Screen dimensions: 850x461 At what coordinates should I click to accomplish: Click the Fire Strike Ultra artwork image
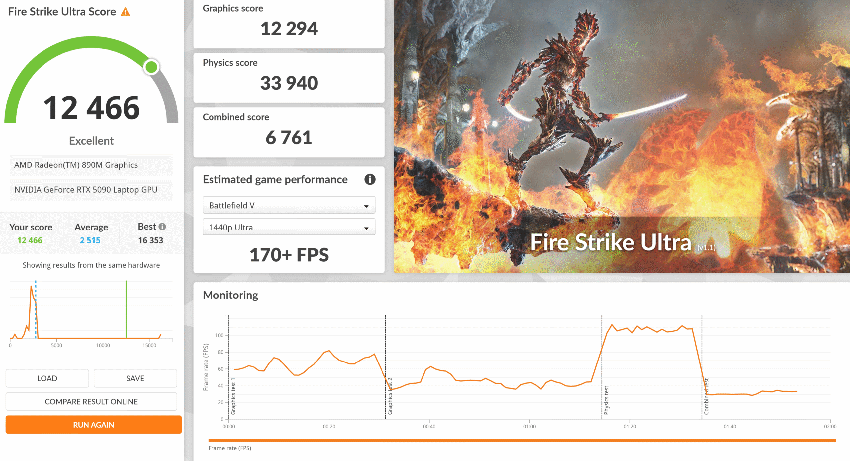[x=621, y=136]
